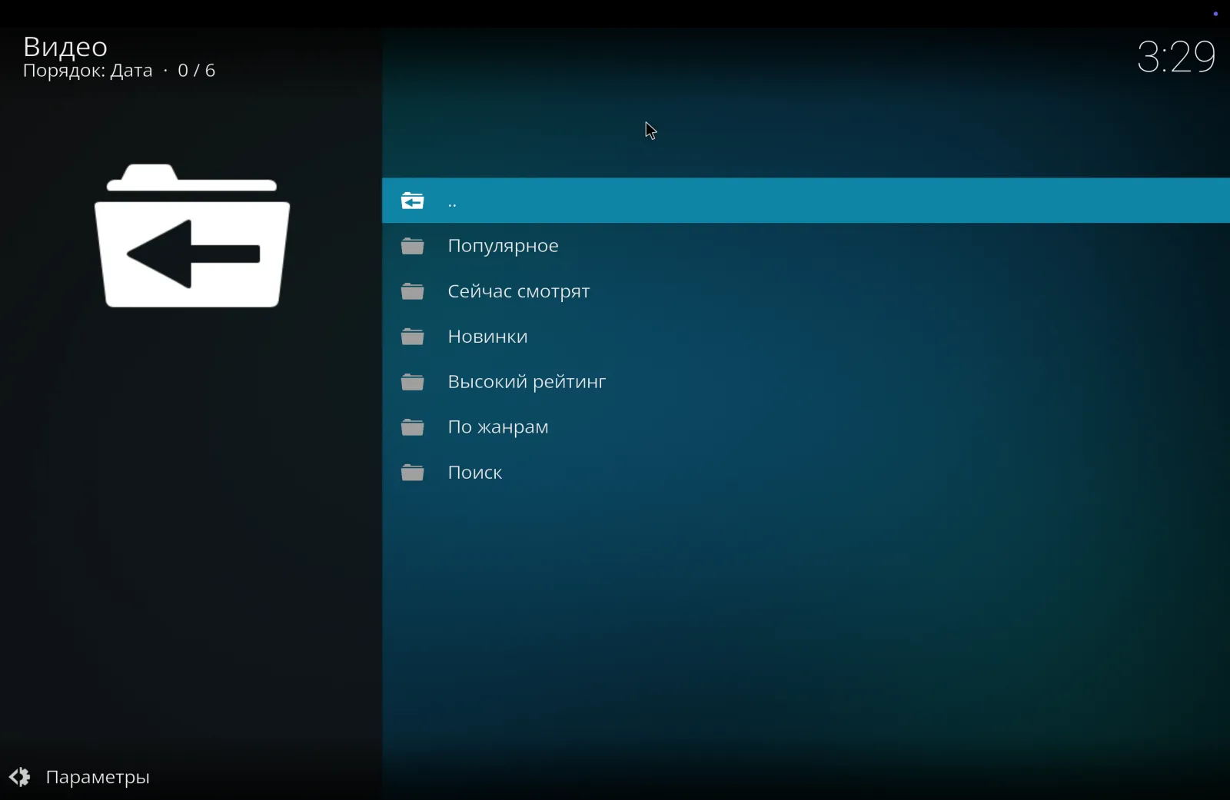The width and height of the screenshot is (1230, 800).
Task: Browse the По жанрам entry
Action: pos(806,427)
